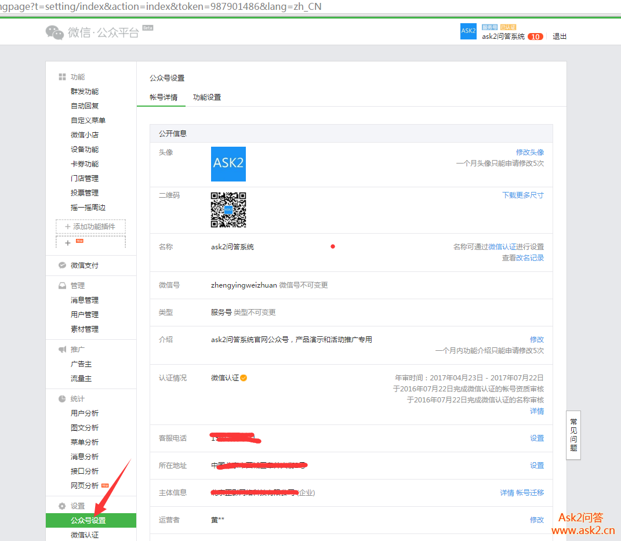
Task: Click the 微信支付 check icon
Action: coord(62,266)
